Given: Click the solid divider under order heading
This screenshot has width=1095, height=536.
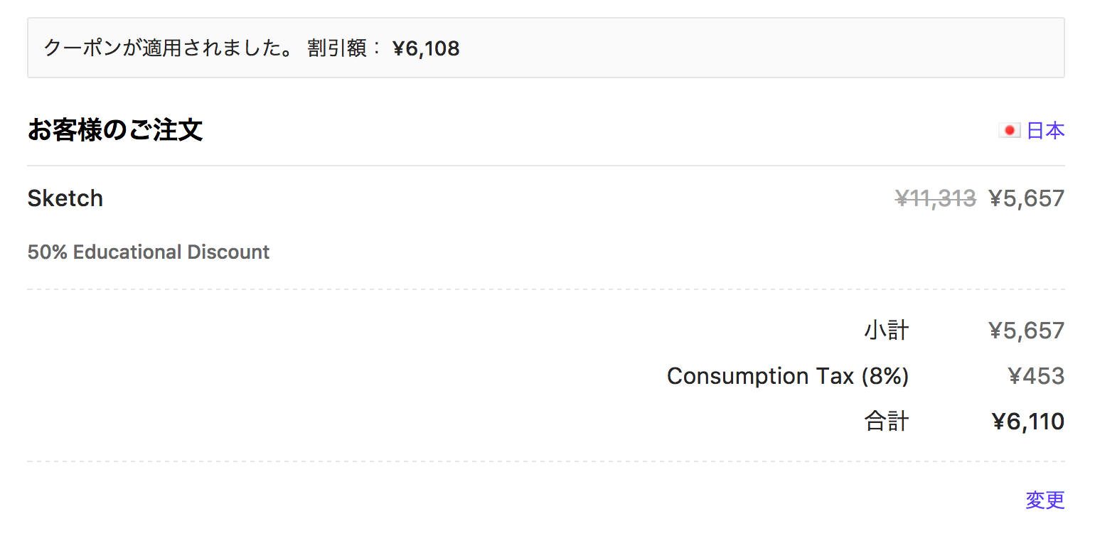Looking at the screenshot, I should point(546,166).
